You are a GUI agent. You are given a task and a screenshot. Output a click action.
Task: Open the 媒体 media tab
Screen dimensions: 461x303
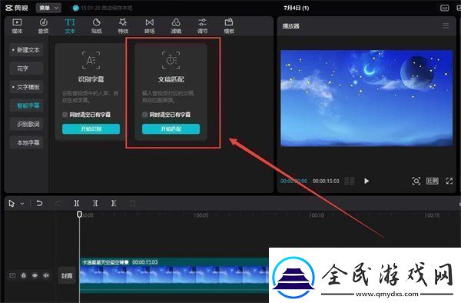tap(17, 26)
